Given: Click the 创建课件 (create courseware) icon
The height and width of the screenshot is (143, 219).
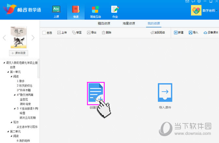Looking at the screenshot, I should [x=96, y=93].
